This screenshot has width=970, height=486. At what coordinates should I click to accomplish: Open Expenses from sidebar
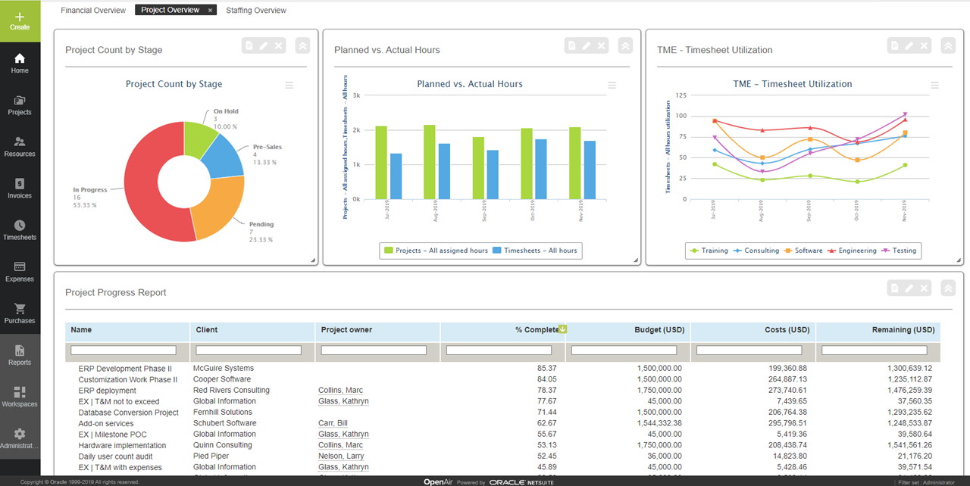pyautogui.click(x=20, y=271)
